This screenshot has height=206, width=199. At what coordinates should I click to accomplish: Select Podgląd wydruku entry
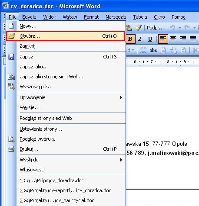point(66,139)
